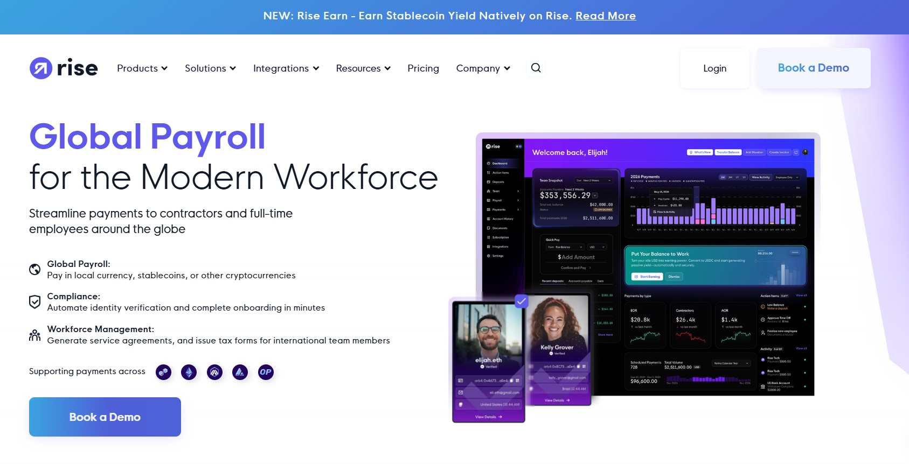Click View Details on the elijah.eth card
Screen dimensions: 909x464
point(488,417)
